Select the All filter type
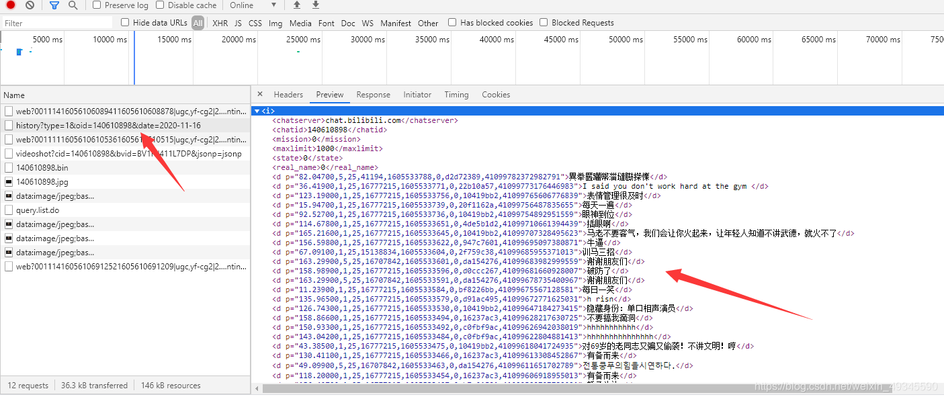This screenshot has width=944, height=399. (198, 23)
